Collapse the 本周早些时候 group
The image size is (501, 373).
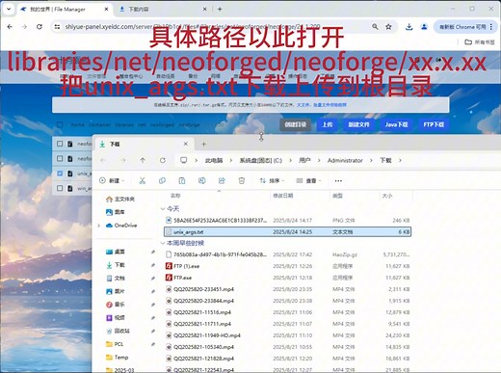[163, 243]
